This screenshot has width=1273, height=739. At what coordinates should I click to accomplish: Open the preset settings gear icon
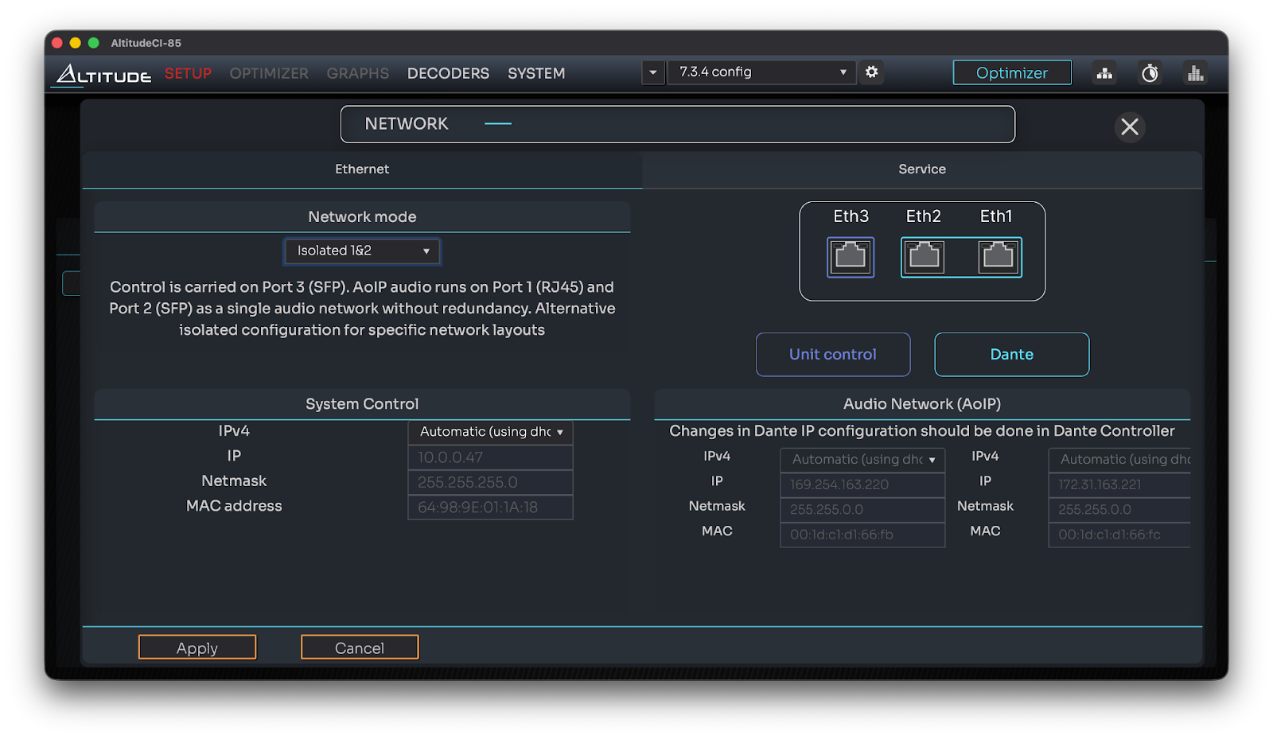[x=872, y=72]
